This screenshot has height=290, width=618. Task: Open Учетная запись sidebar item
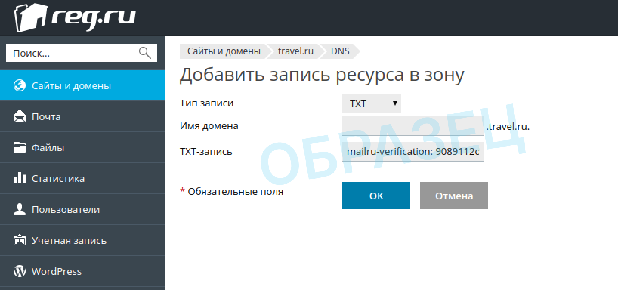click(x=82, y=241)
